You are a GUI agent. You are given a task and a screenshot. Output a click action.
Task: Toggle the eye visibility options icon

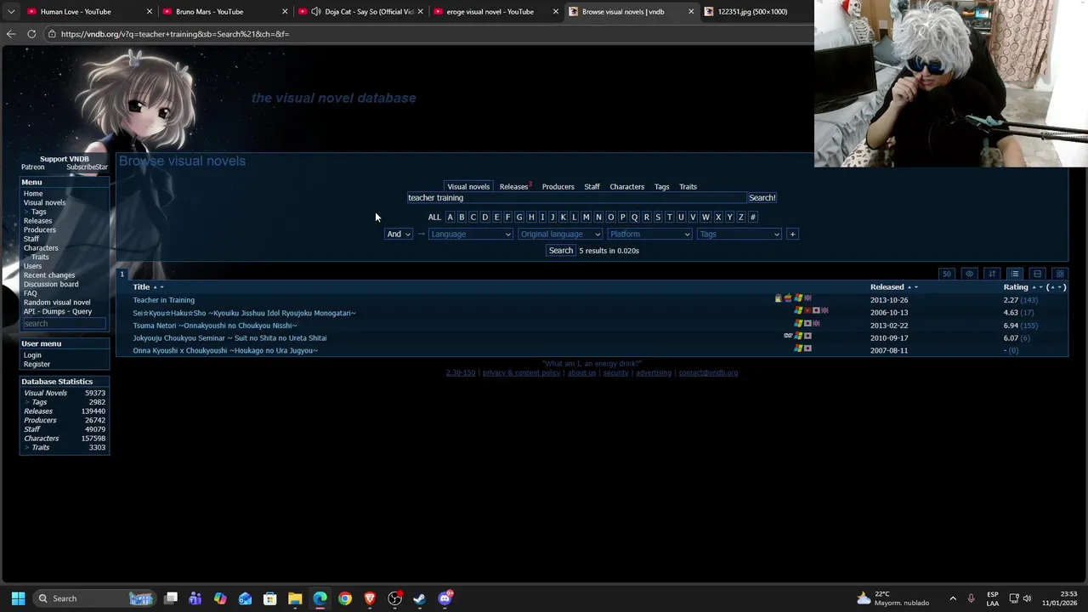(969, 274)
